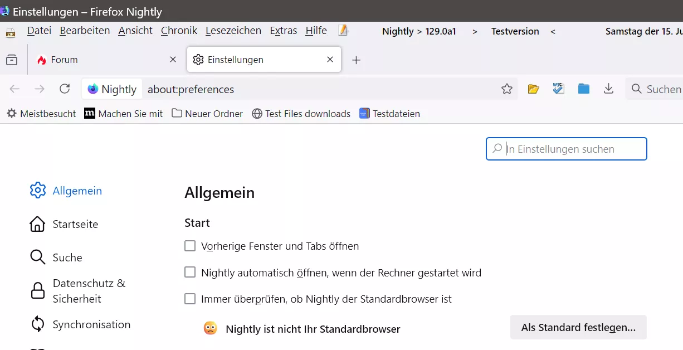The height and width of the screenshot is (350, 683).
Task: Open Test Files downloads bookmark
Action: [x=301, y=114]
